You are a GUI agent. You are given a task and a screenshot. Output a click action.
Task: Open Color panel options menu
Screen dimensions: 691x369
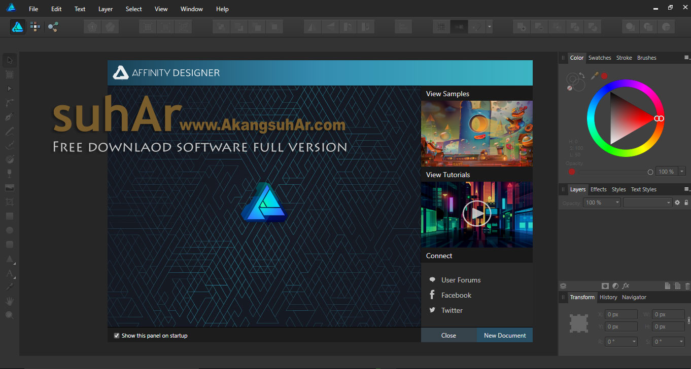686,58
